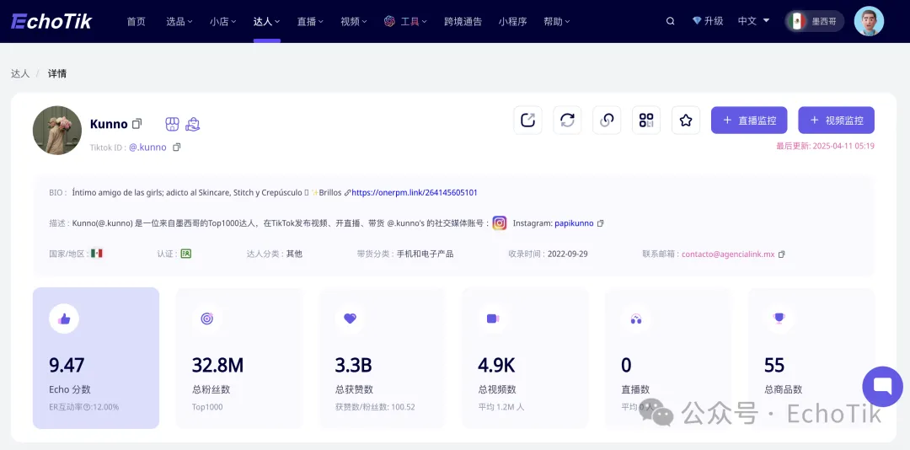
Task: Click the target followers icon
Action: [x=207, y=319]
